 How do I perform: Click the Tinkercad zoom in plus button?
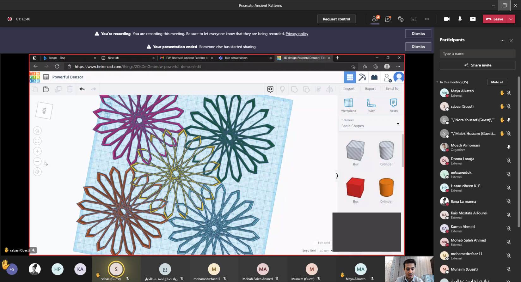tap(37, 151)
